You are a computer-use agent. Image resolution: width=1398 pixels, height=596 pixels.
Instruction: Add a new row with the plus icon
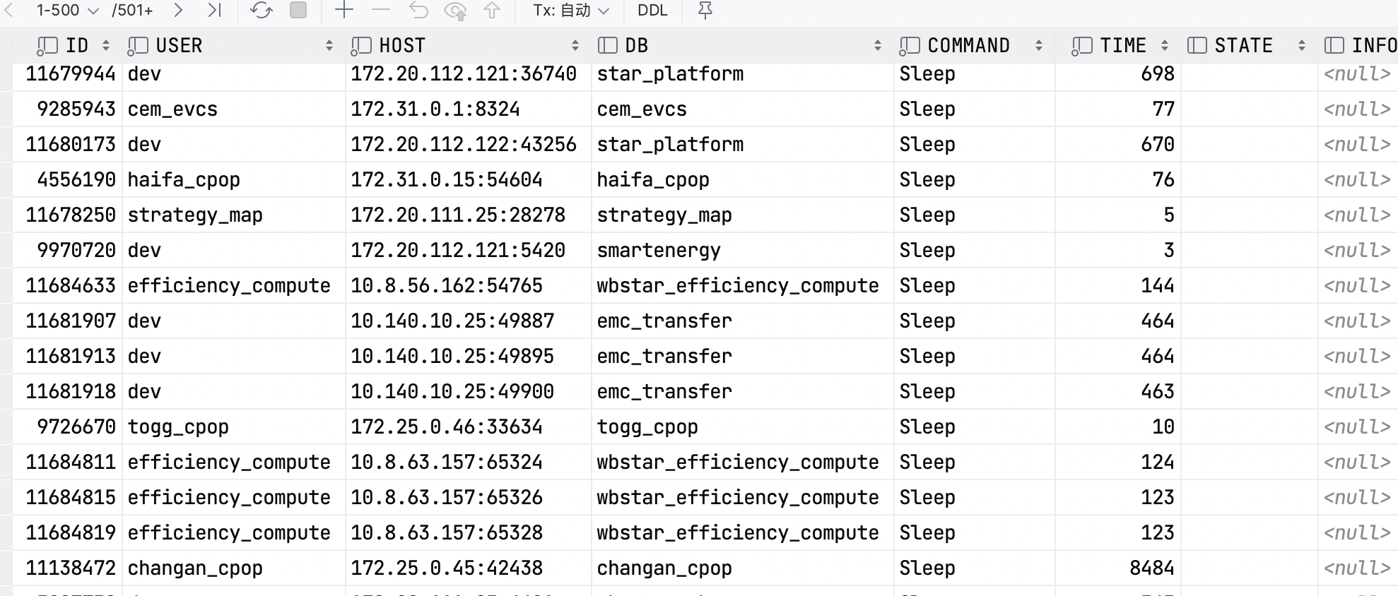343,10
